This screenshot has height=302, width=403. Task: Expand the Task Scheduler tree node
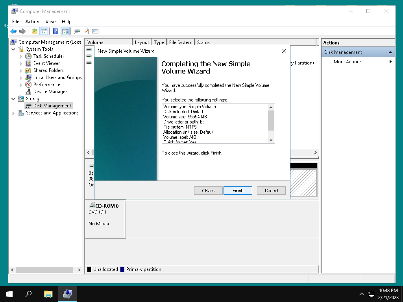[21, 57]
